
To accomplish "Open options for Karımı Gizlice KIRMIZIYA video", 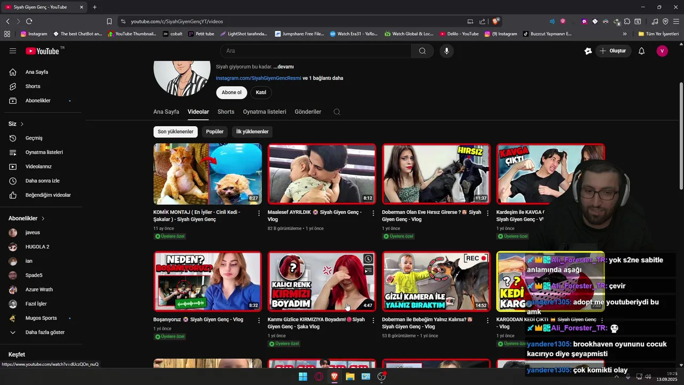I will click(374, 320).
